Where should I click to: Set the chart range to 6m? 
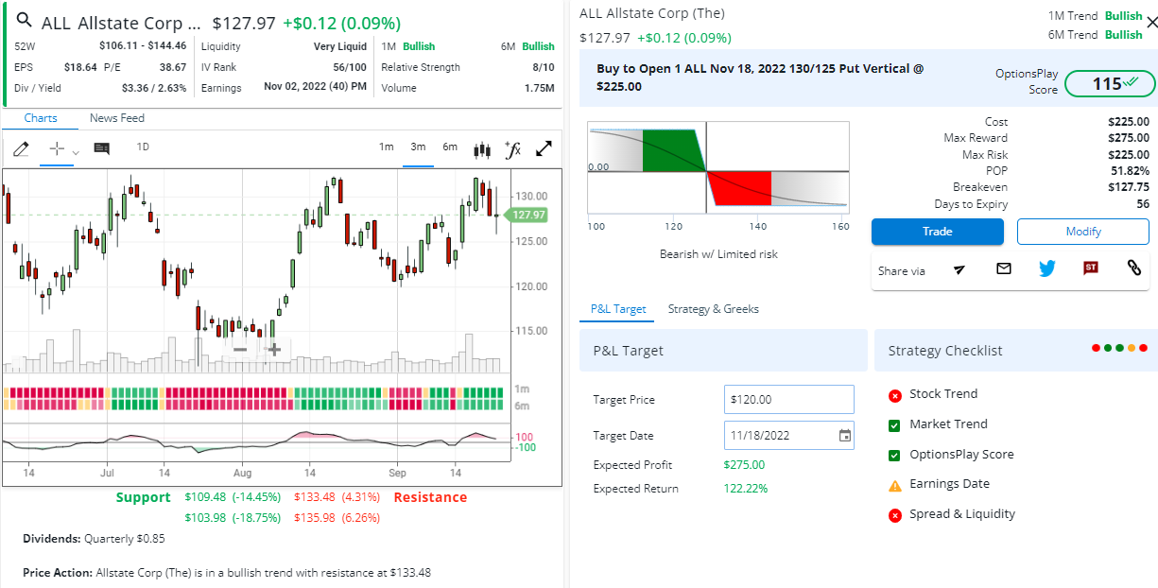pos(450,147)
